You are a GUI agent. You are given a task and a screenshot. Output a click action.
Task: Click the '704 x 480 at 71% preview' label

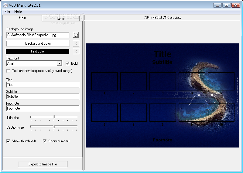pos(163,18)
